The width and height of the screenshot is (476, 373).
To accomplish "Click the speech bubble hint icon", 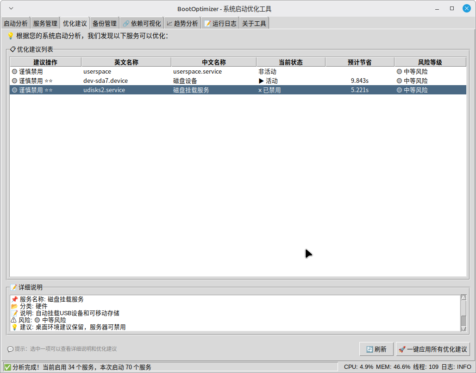I will point(10,349).
